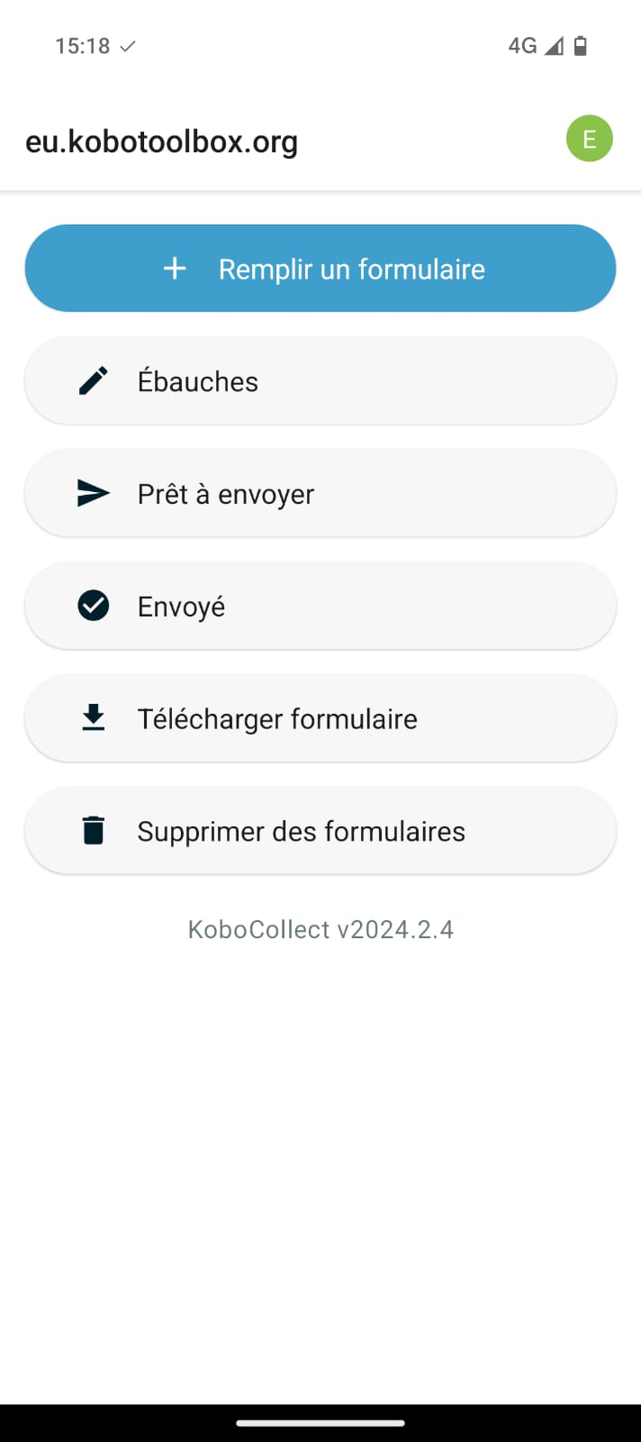641x1442 pixels.
Task: Tap the paper plane send icon
Action: [94, 494]
